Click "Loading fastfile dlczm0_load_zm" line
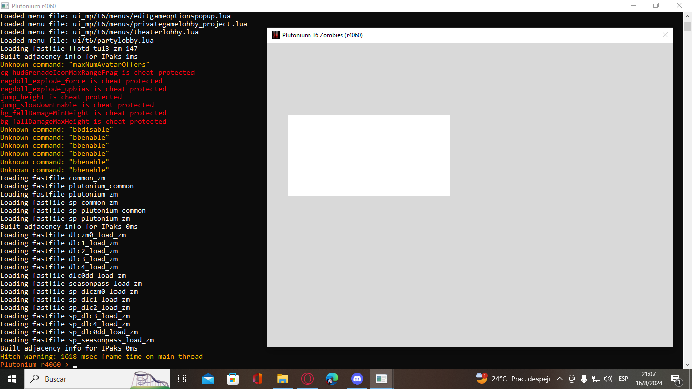Image resolution: width=692 pixels, height=389 pixels. click(63, 235)
